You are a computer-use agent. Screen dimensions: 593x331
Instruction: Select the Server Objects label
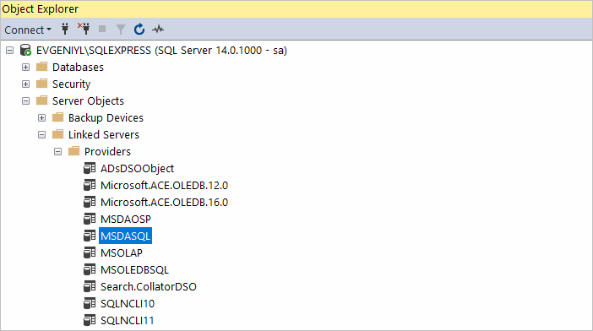(x=88, y=100)
